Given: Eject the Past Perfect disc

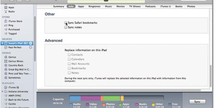Looking at the screenshot, I should [31, 48].
